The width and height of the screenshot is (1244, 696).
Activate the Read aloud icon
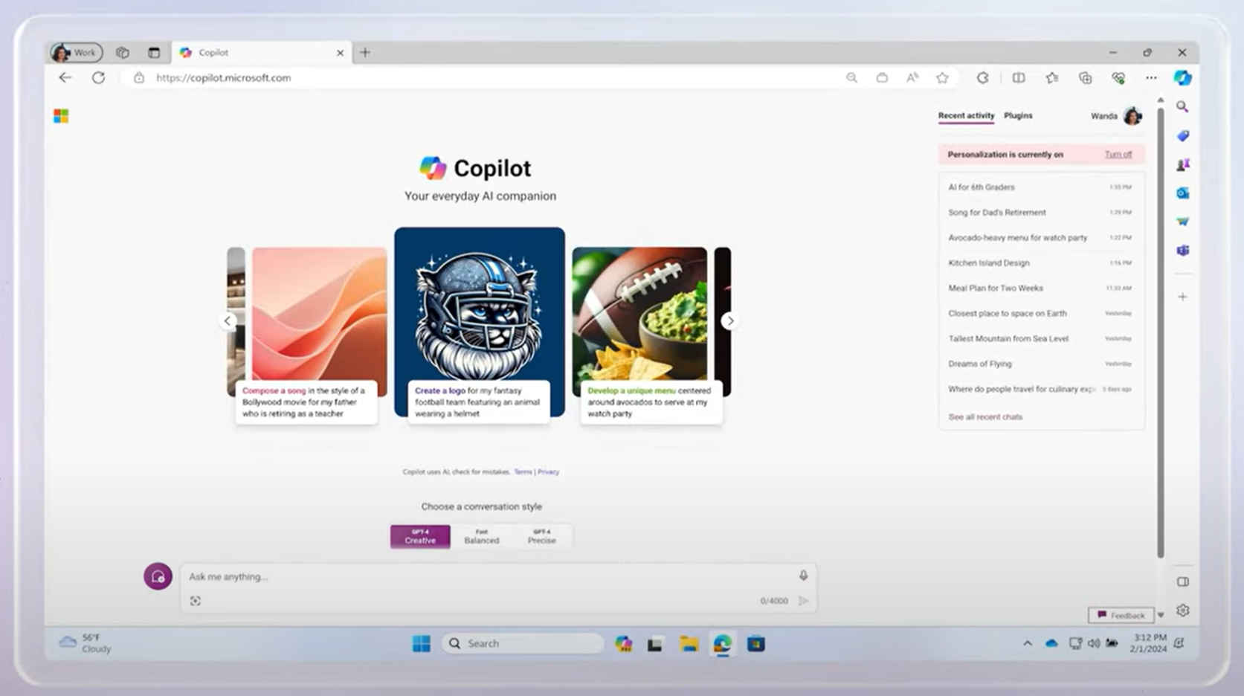point(912,77)
